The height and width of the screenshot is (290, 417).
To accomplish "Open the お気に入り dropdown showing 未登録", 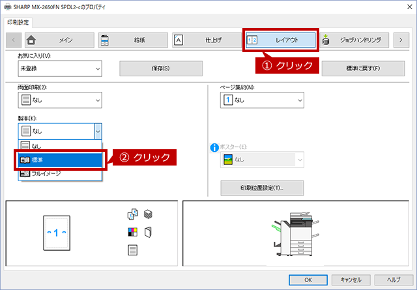I will pyautogui.click(x=60, y=68).
